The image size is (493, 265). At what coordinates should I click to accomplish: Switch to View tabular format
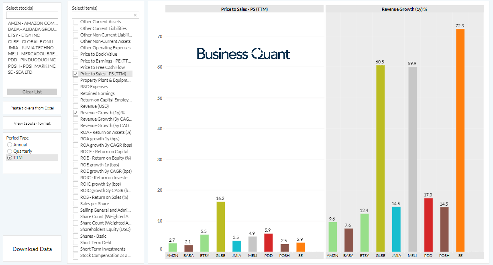[32, 123]
